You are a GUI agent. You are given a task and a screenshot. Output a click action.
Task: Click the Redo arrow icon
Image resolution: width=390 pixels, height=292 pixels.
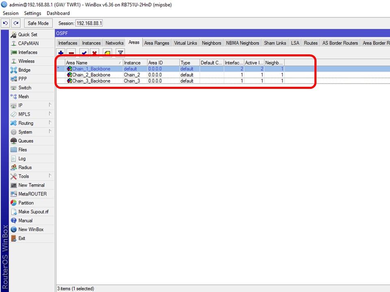[x=16, y=23]
